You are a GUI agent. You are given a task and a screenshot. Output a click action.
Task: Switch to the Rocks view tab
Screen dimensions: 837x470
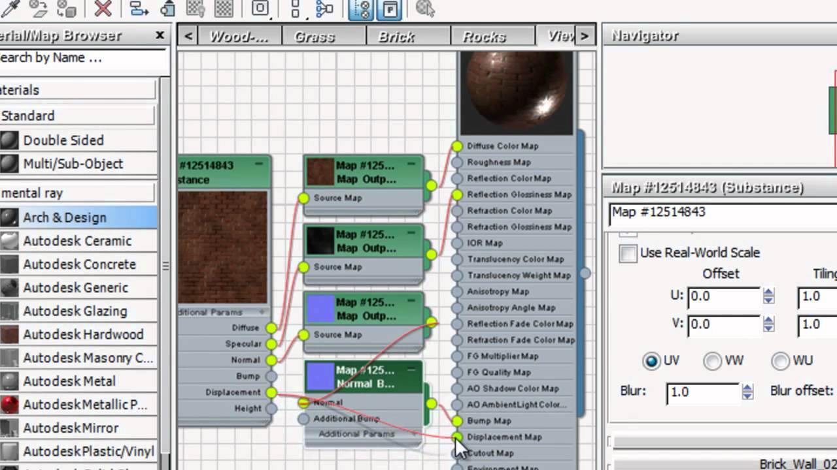(492, 37)
